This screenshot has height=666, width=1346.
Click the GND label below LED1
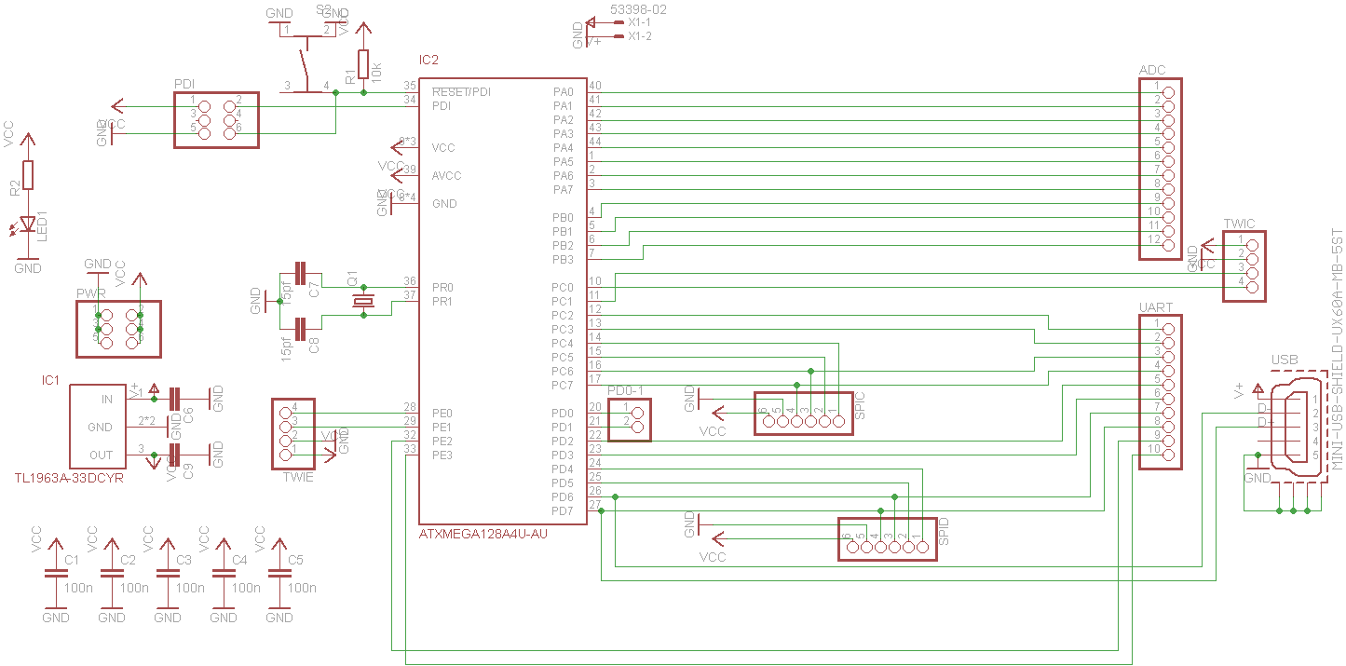pyautogui.click(x=28, y=268)
